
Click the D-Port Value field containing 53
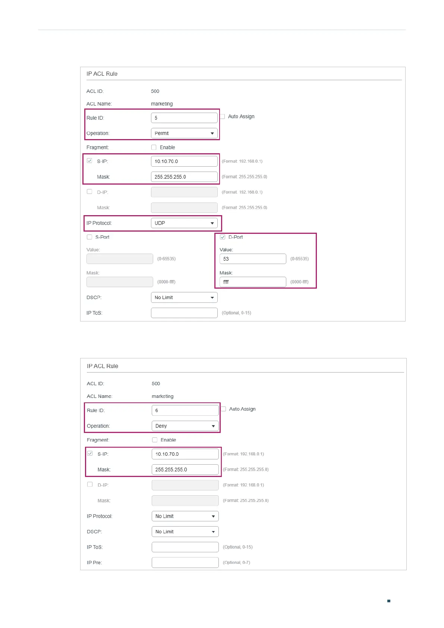click(x=253, y=259)
